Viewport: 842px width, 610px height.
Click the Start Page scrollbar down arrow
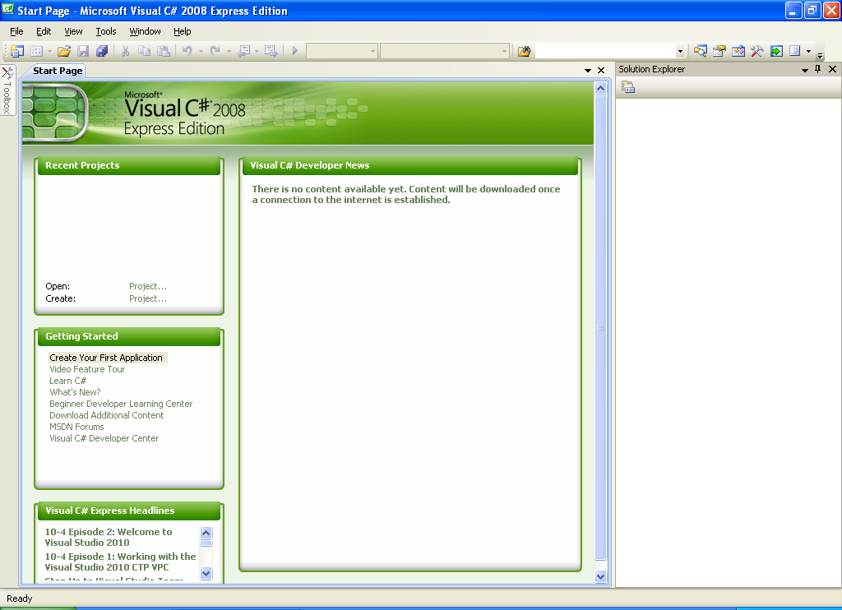click(x=601, y=577)
